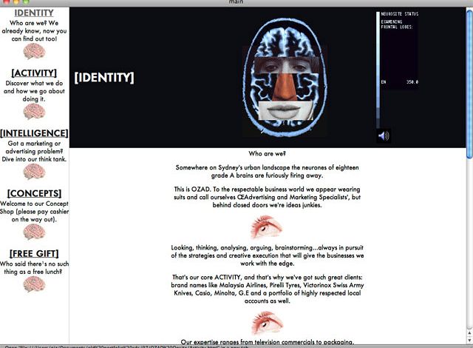Click the 'This is OZAD' paragraph
473x348 pixels.
tap(267, 197)
